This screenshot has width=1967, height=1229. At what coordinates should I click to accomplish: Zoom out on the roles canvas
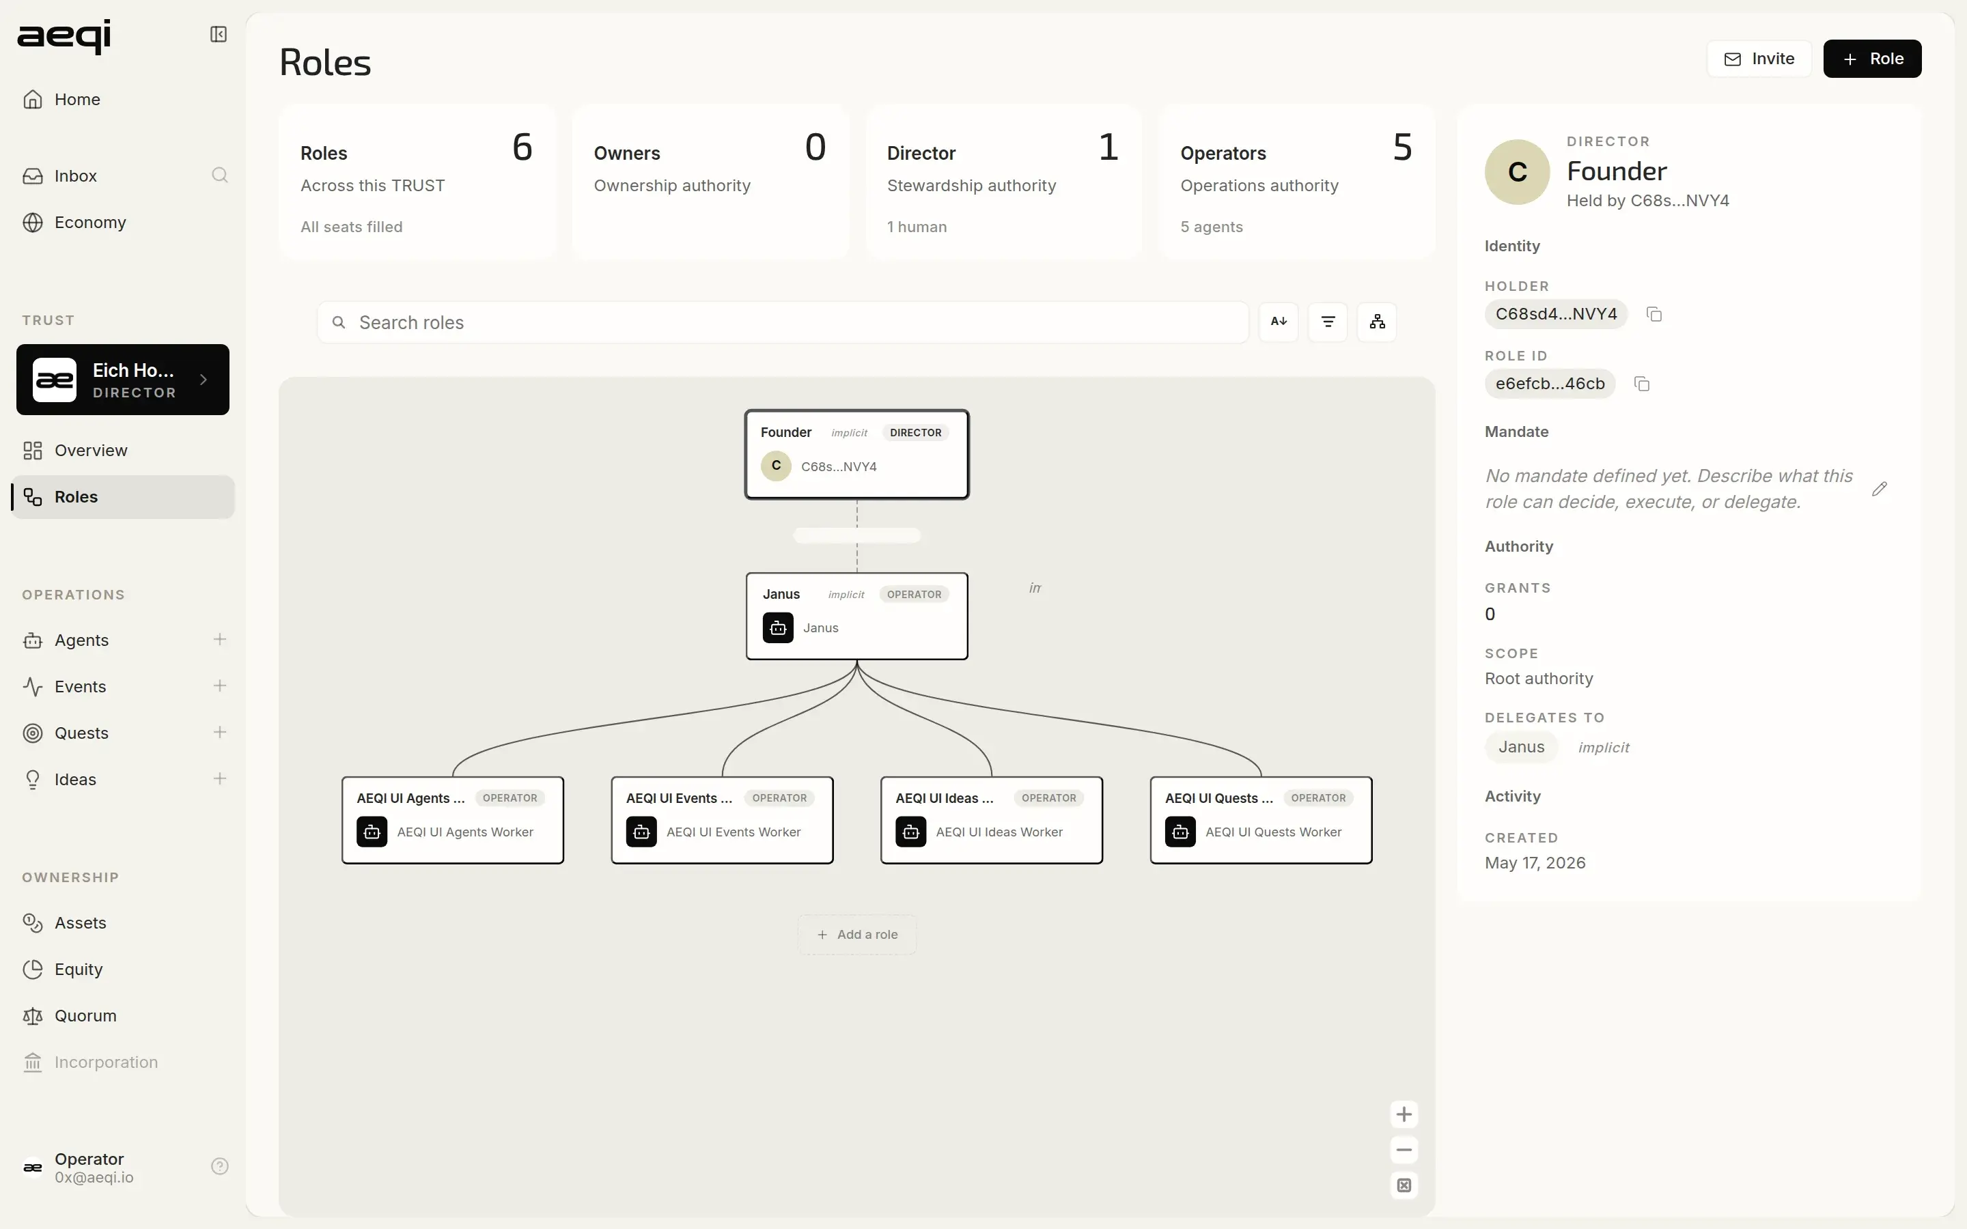coord(1404,1149)
